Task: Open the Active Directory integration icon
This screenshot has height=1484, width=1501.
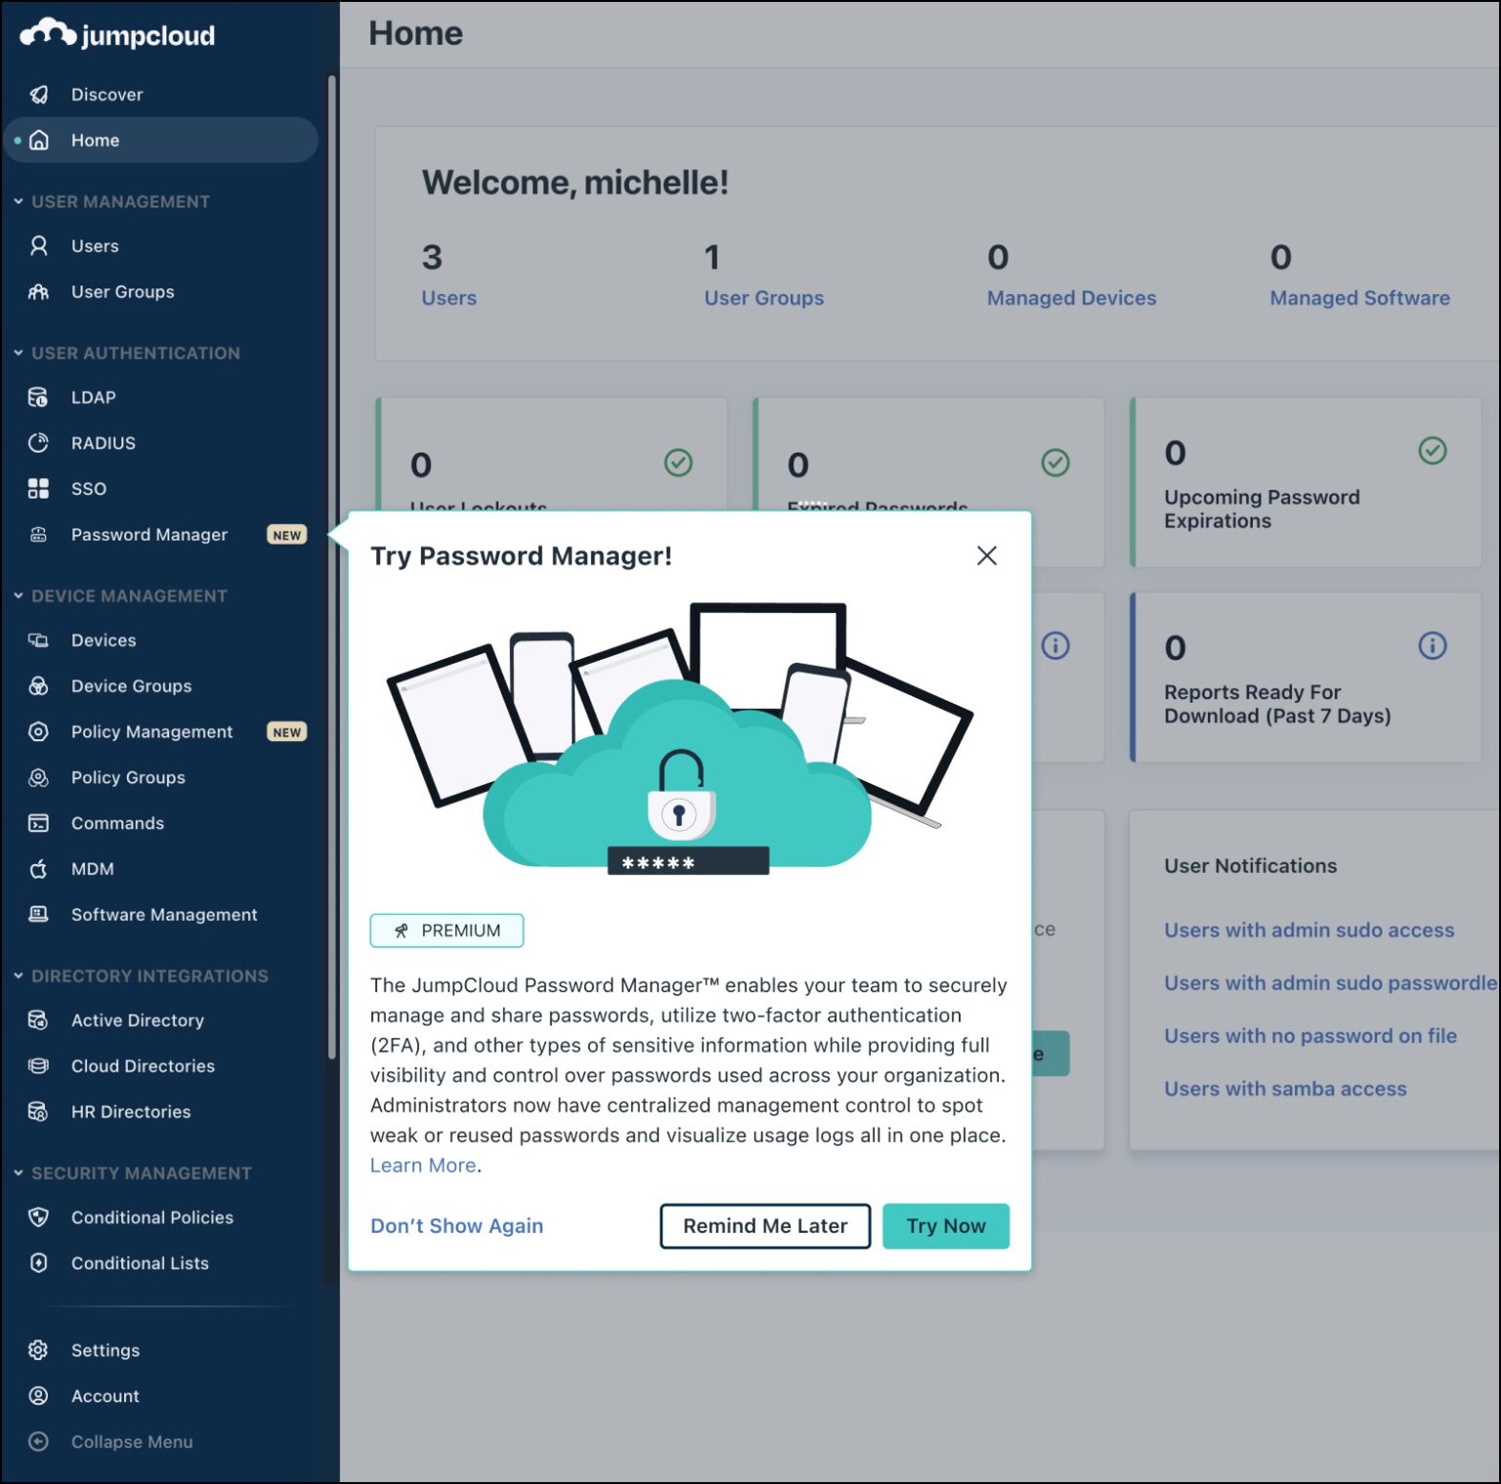Action: [39, 1020]
